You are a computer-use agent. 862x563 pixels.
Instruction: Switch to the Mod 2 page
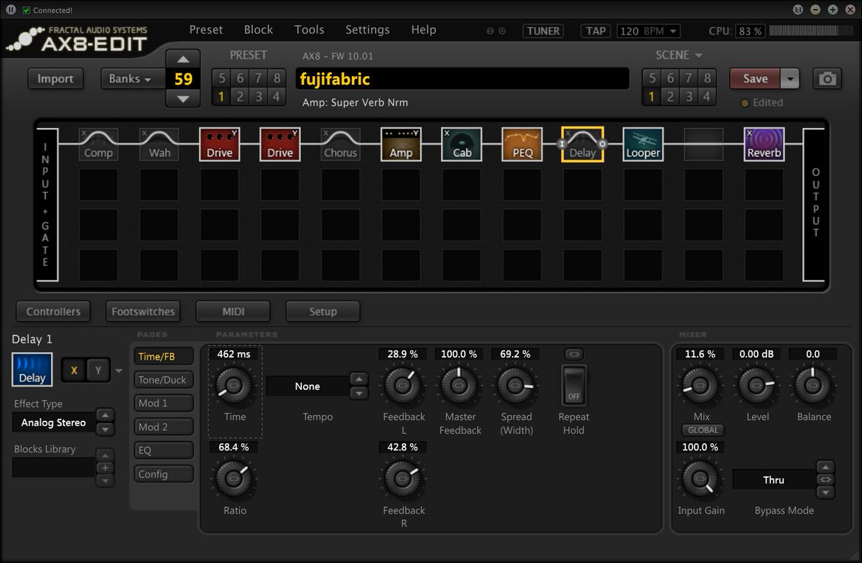[x=164, y=427]
